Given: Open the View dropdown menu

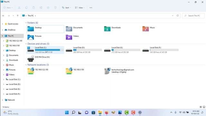Looking at the screenshot, I should [x=80, y=8].
